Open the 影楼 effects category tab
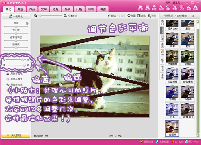201x145 pixels. 162,38
